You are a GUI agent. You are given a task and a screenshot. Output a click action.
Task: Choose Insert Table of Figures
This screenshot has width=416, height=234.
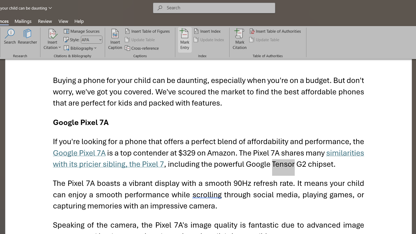(x=147, y=31)
